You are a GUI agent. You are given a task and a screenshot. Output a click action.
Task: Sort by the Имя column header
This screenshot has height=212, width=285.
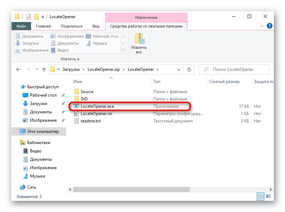pyautogui.click(x=78, y=82)
